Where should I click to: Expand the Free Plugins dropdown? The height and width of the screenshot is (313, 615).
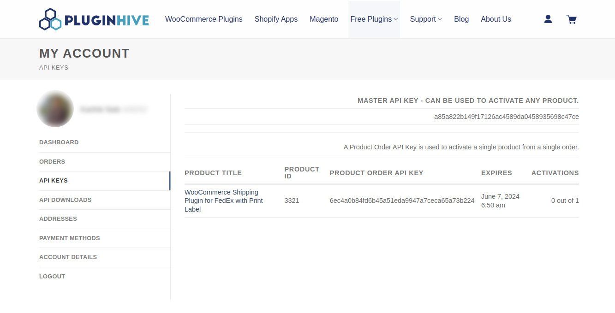[374, 19]
